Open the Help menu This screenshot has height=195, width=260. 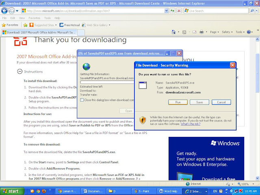[x=57, y=18]
